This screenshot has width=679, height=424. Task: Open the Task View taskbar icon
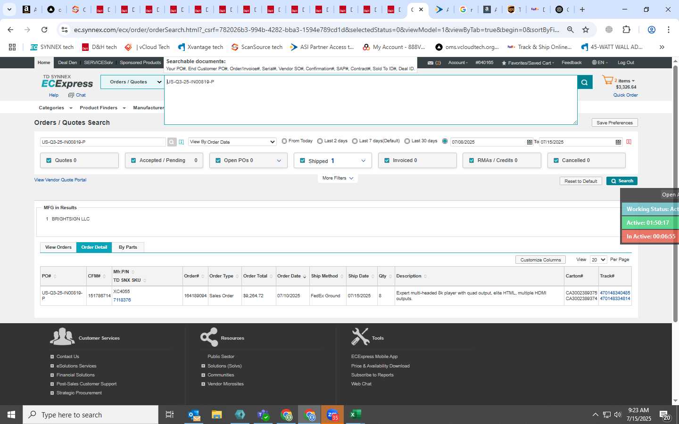(x=170, y=415)
